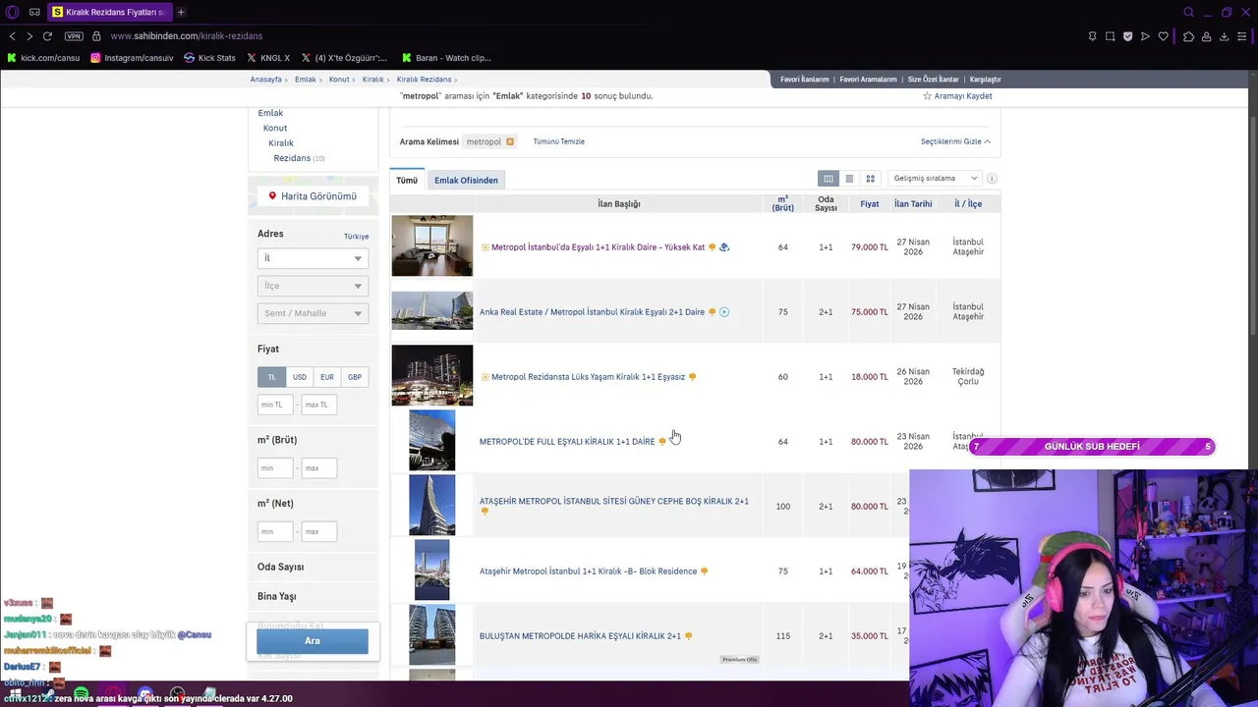Image resolution: width=1258 pixels, height=707 pixels.
Task: Open the extensions cube icon
Action: coord(1188,36)
